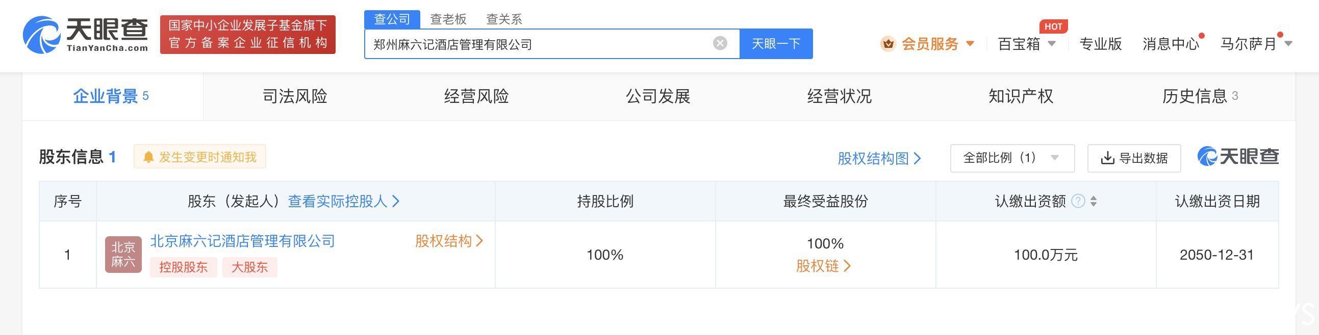
Task: Click the 导出数据 button
Action: (1134, 158)
